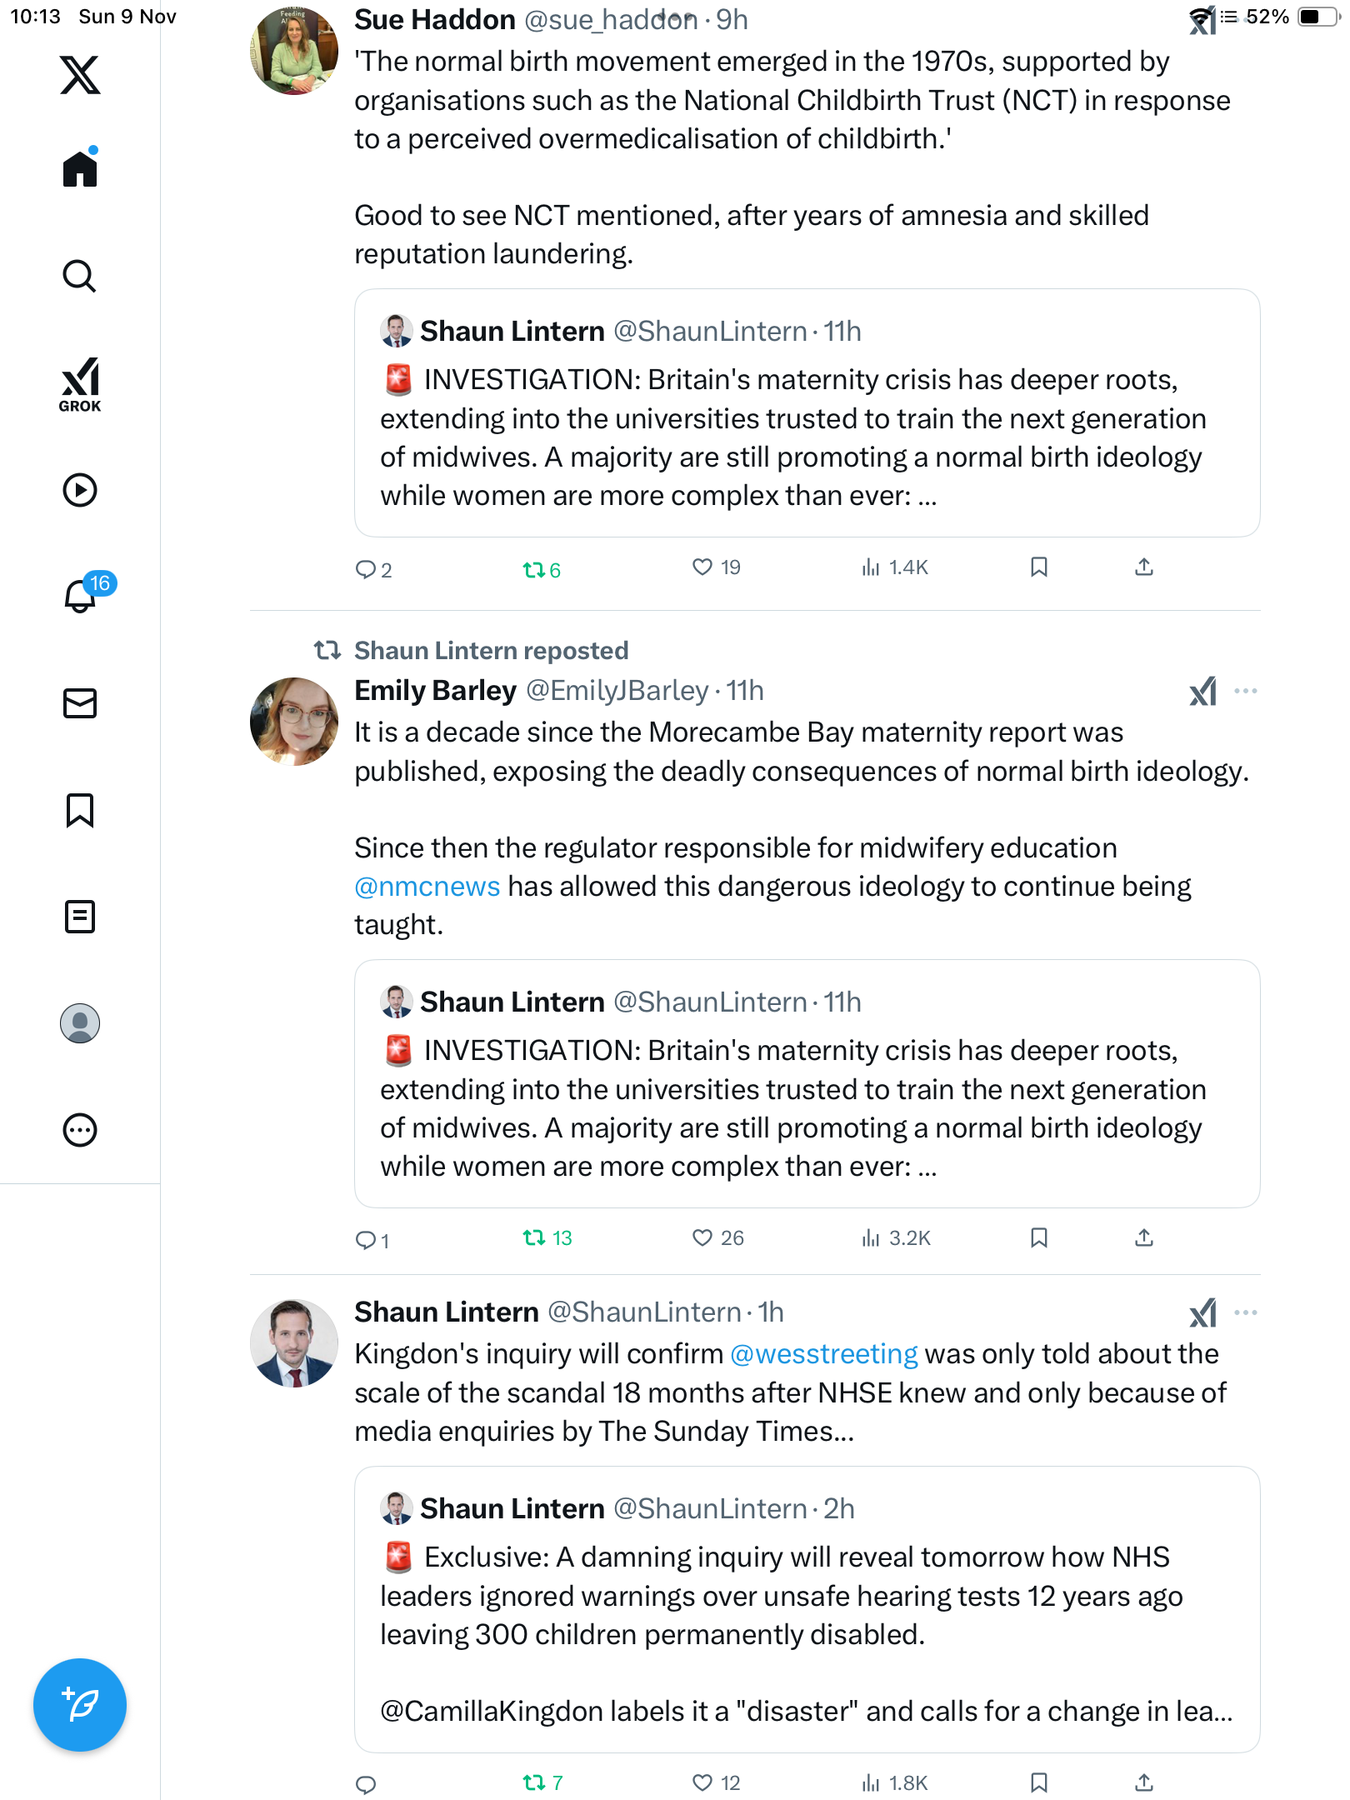Open the video play tab icon
The height and width of the screenshot is (1800, 1350).
click(80, 490)
